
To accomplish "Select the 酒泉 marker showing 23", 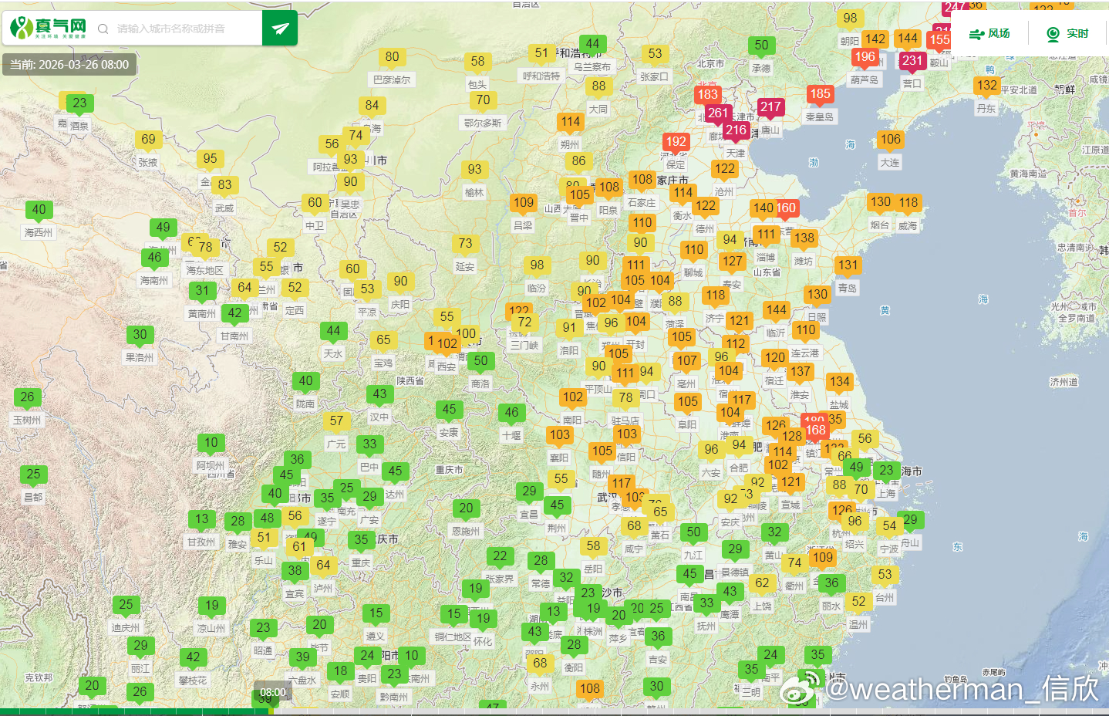I will pos(79,104).
